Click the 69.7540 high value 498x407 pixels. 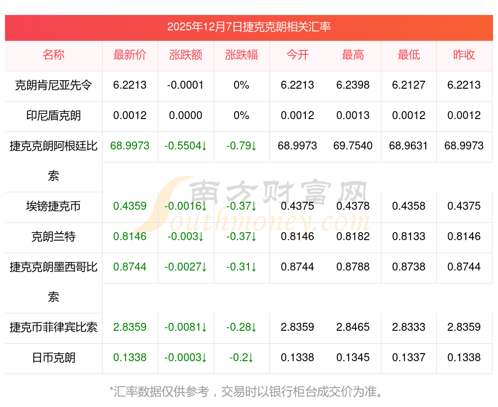pyautogui.click(x=353, y=146)
